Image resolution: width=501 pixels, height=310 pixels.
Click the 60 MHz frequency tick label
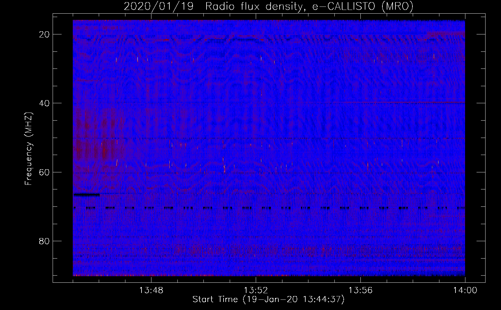[x=44, y=172]
